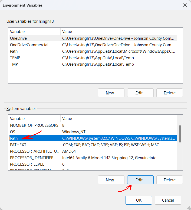The image size is (191, 210).
Task: Click Delete under User variables
Action: [170, 93]
